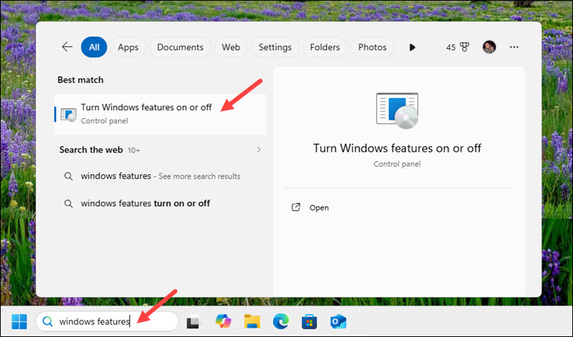The width and height of the screenshot is (573, 337).
Task: Open the three-dot more options menu
Action: coord(514,47)
